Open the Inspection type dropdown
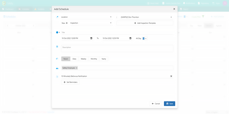Image resolution: width=229 pixels, height=114 pixels. pos(111,23)
